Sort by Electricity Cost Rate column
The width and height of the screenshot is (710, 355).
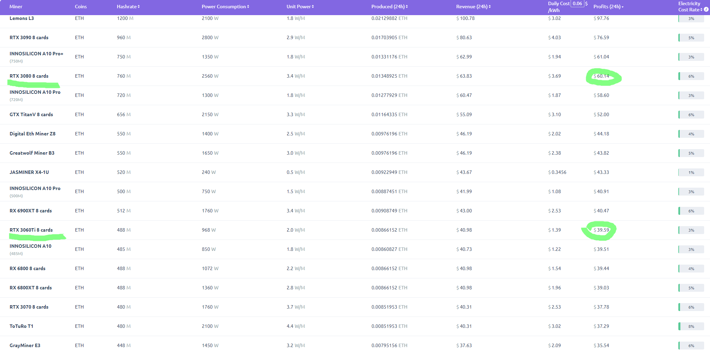701,10
